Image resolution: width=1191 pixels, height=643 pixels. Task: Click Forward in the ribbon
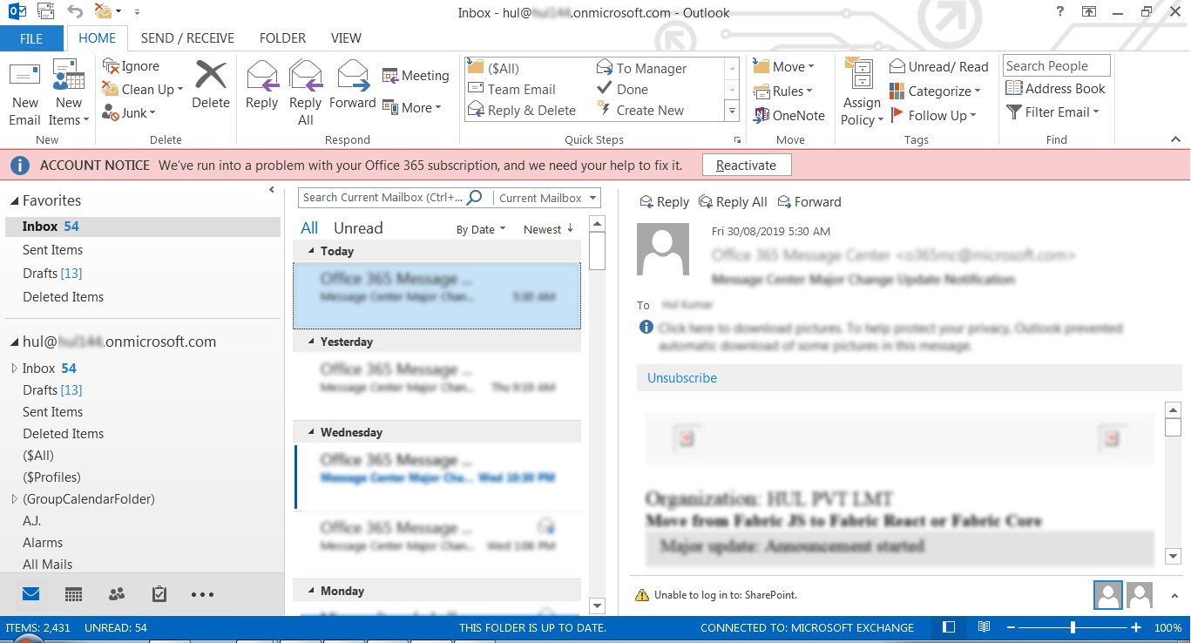[352, 85]
